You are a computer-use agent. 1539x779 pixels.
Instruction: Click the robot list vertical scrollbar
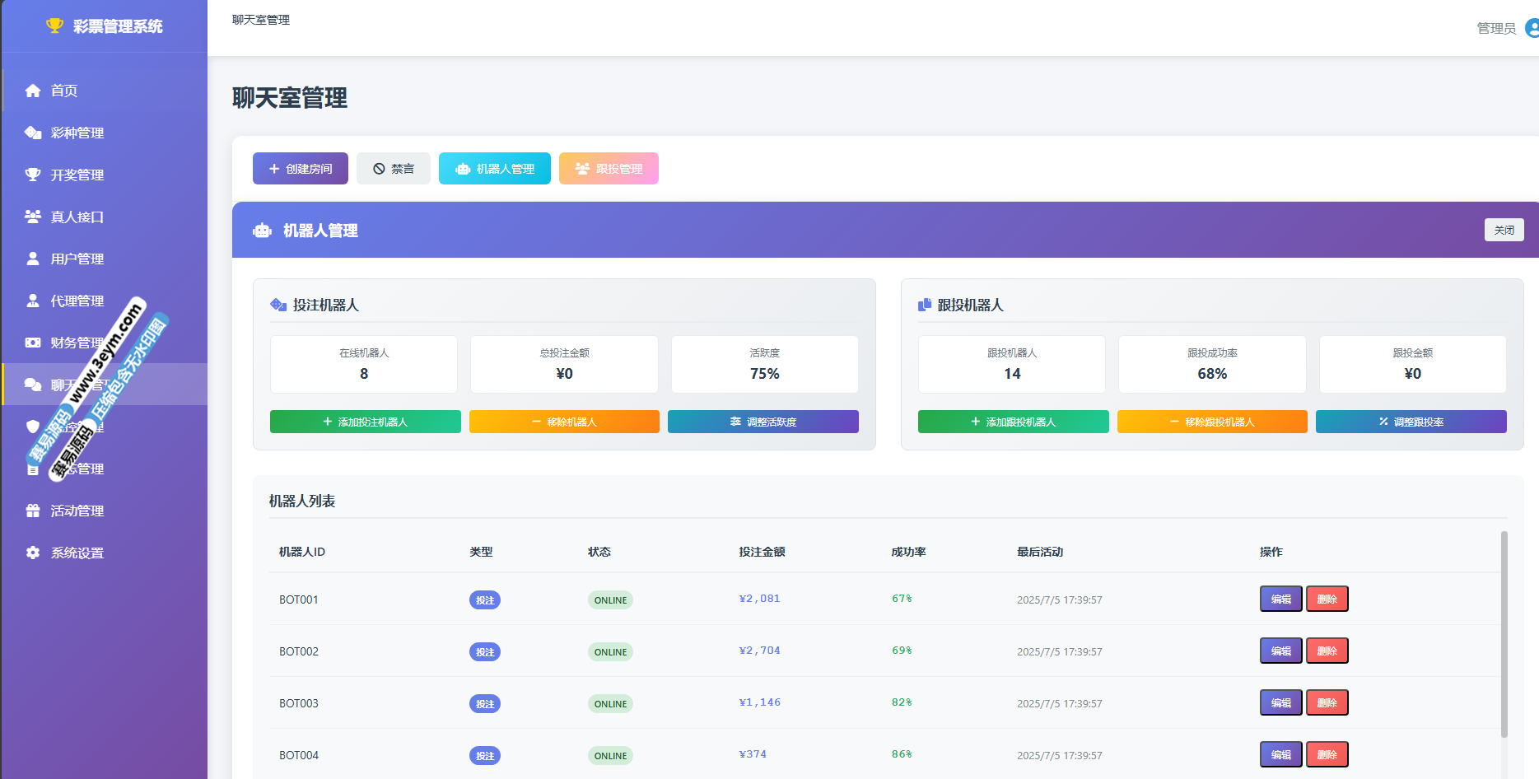click(x=1504, y=634)
